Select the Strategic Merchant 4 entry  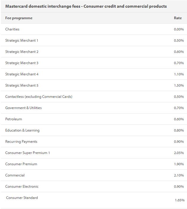pyautogui.click(x=22, y=74)
